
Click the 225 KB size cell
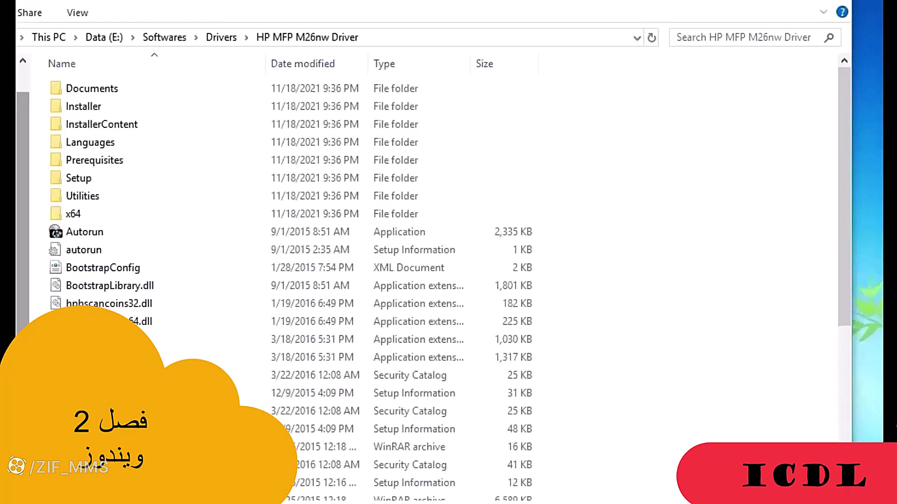[x=517, y=321]
